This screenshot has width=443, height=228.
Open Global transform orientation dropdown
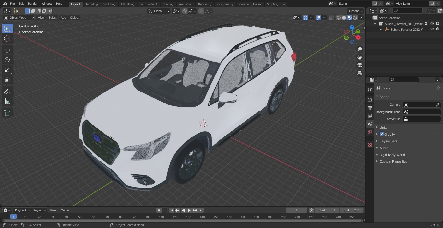coord(159,11)
